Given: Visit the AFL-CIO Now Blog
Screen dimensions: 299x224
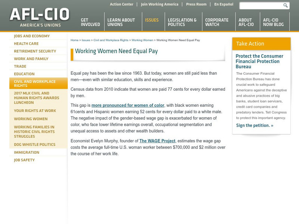Looking at the screenshot, I should click(273, 22).
